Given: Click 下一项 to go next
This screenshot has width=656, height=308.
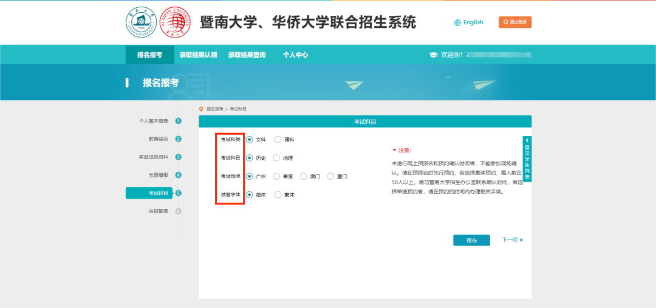Looking at the screenshot, I should tap(510, 240).
